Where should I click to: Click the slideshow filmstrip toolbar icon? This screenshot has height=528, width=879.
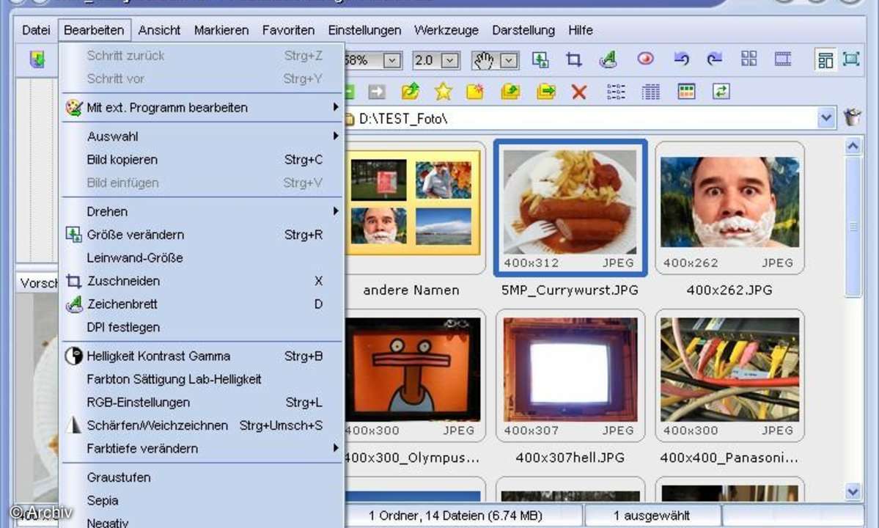(783, 59)
